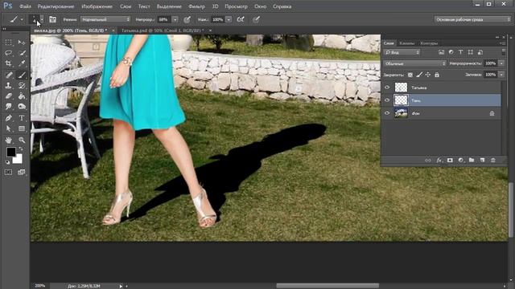Select the Eyedropper tool
This screenshot has width=515, height=289.
pyautogui.click(x=22, y=63)
